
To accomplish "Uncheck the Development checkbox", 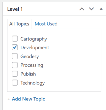I will pos(15,47).
